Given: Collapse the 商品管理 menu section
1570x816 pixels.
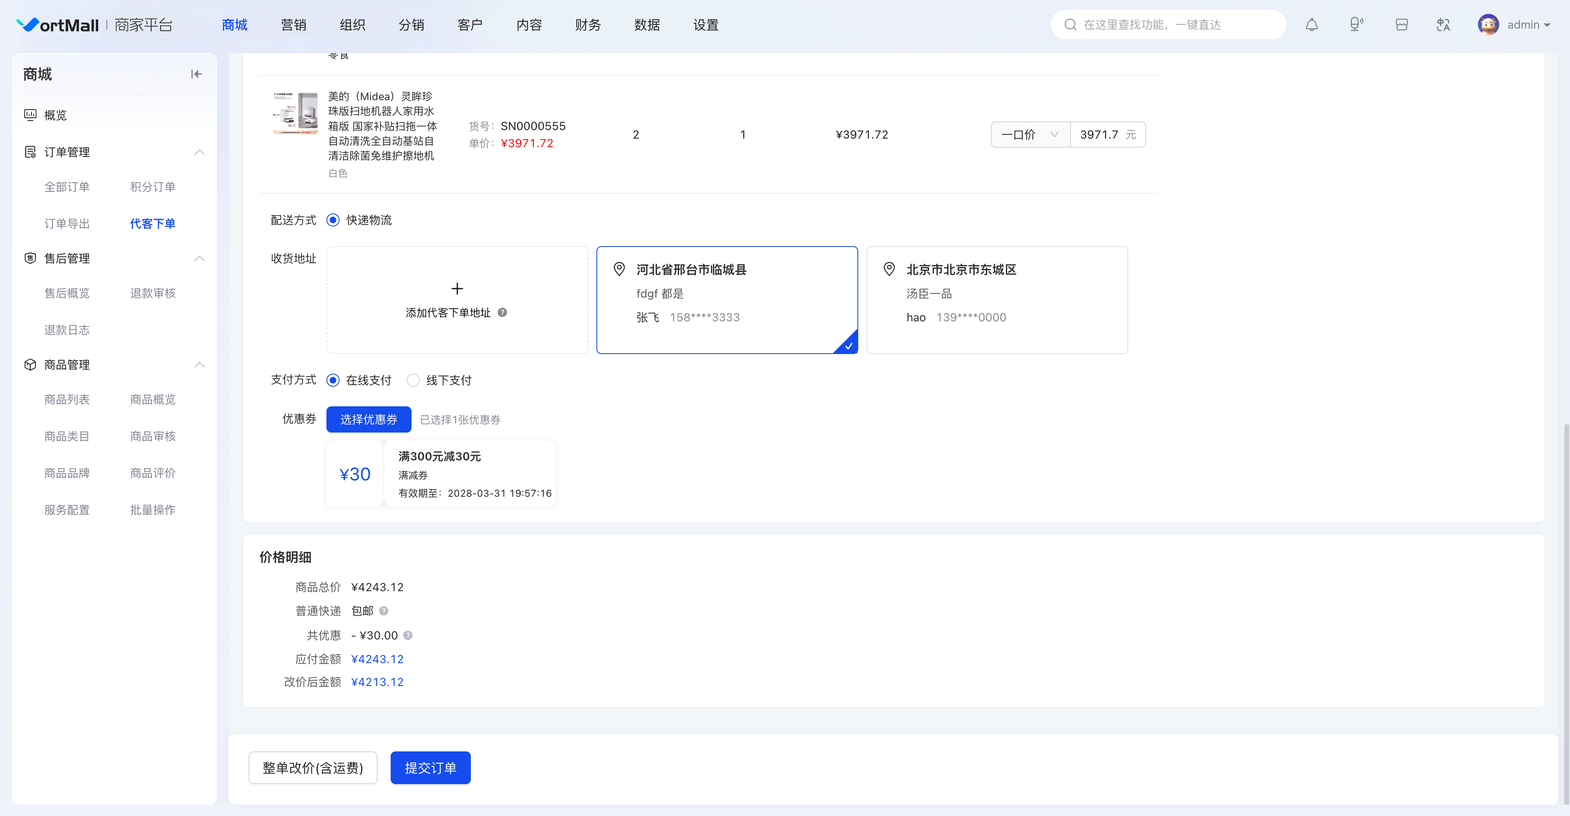Looking at the screenshot, I should 199,365.
